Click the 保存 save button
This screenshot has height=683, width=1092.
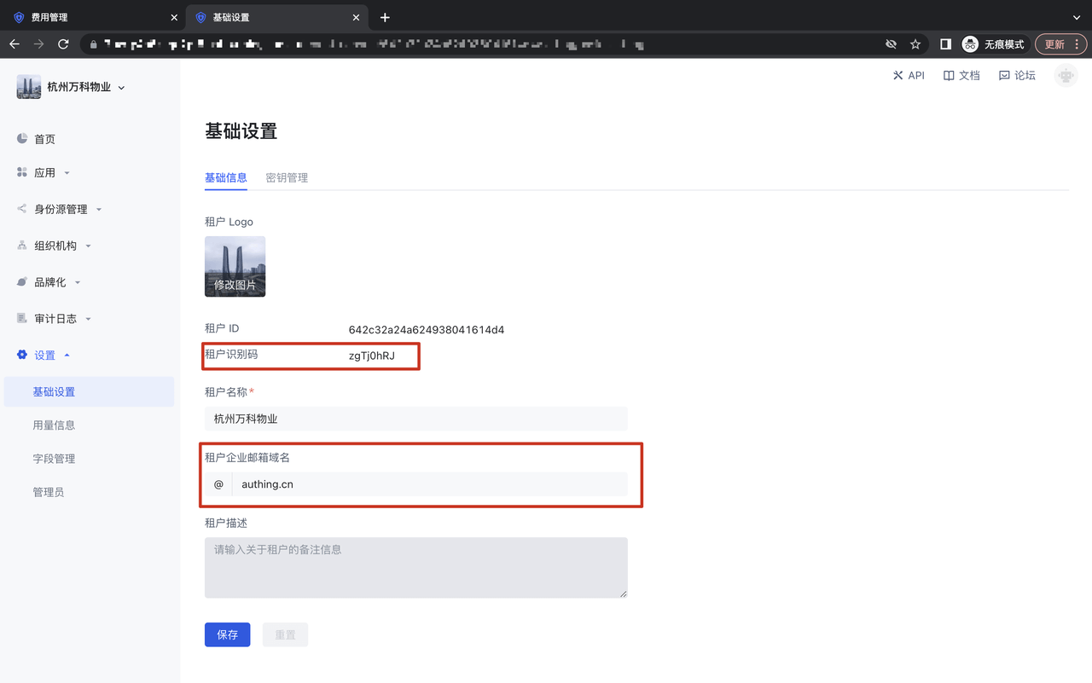[227, 634]
